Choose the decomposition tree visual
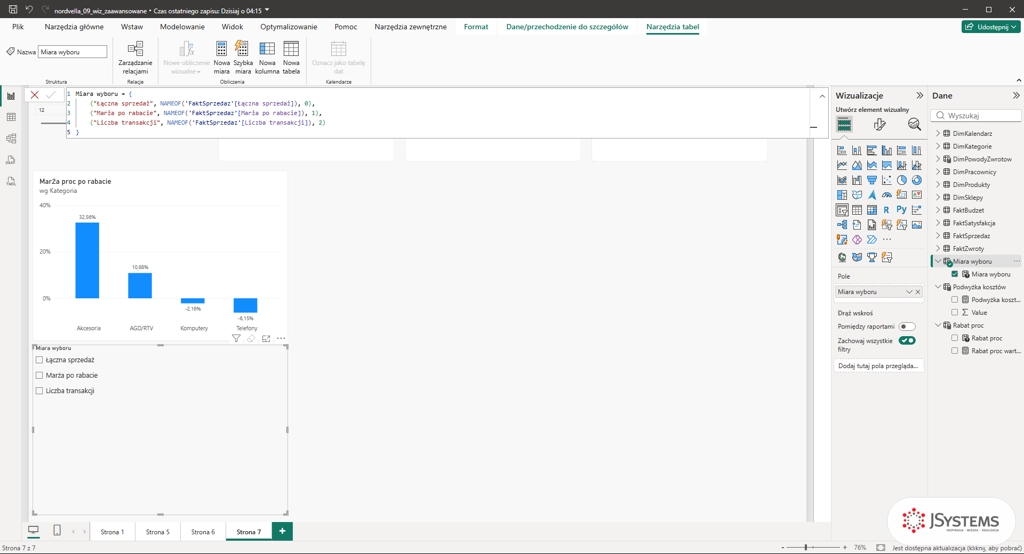The image size is (1024, 554). [x=842, y=225]
